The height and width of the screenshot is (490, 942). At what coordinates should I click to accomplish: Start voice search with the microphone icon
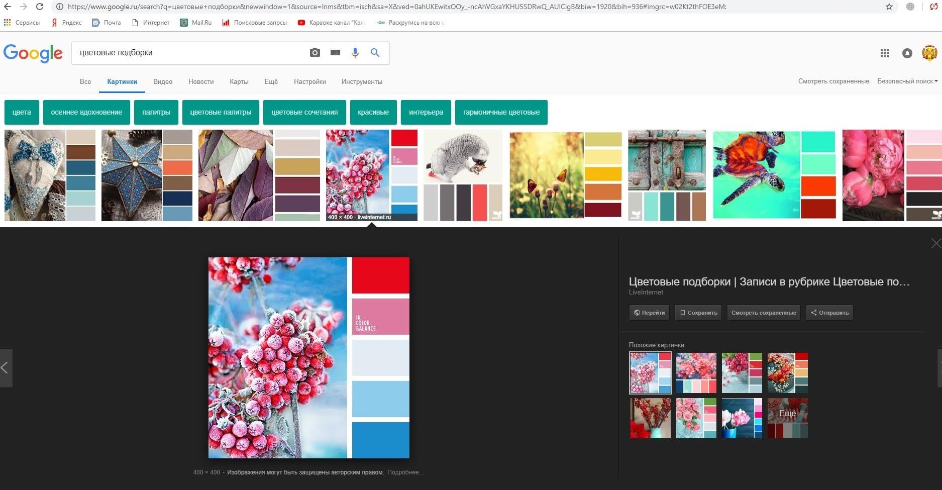355,53
